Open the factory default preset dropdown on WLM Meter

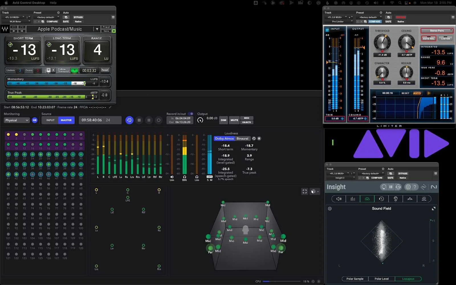(x=47, y=17)
